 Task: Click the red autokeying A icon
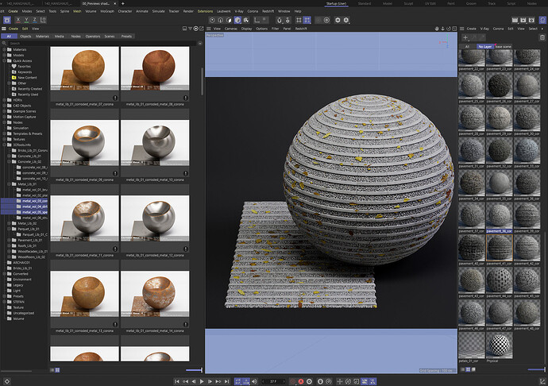[301, 381]
